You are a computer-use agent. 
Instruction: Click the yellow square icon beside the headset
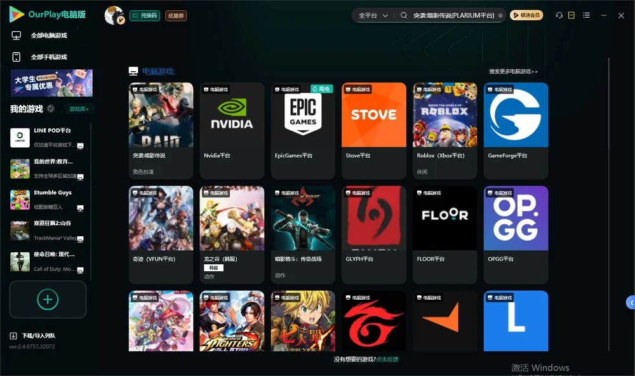(571, 15)
